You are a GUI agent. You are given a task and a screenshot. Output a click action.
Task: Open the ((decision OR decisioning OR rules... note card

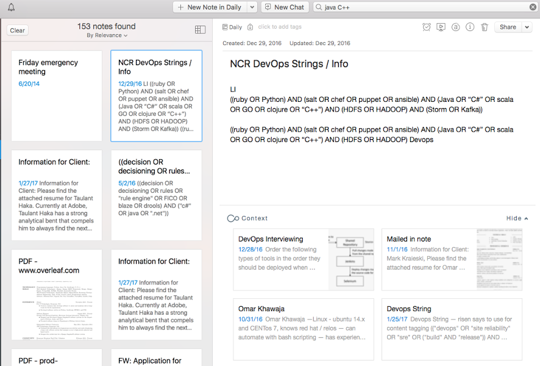(x=157, y=195)
